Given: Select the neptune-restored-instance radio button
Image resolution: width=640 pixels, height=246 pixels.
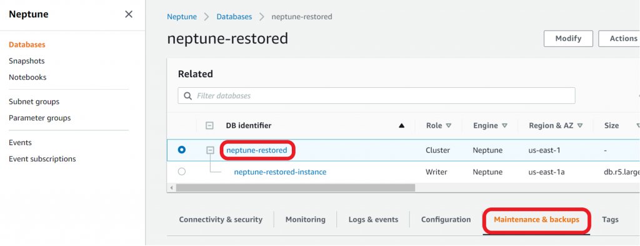Looking at the screenshot, I should 182,172.
